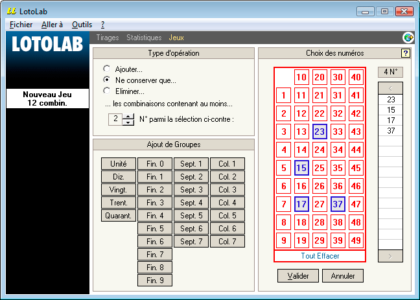This screenshot has height=300, width=420.
Task: Add the 'Fin. 5' group
Action: point(155,229)
